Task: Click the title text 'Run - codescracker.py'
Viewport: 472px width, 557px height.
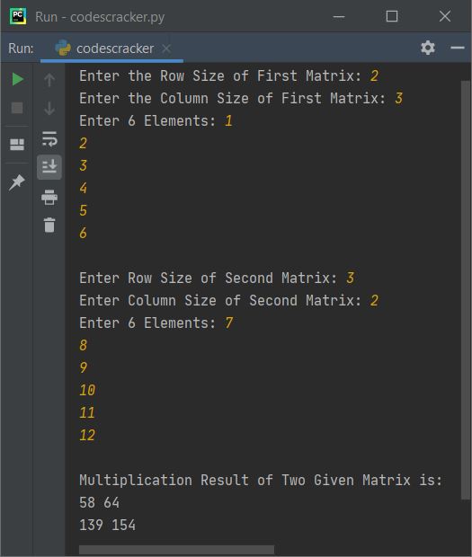Action: (100, 17)
